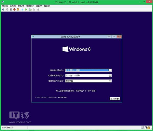Click the mouse icon in status bar
The height and width of the screenshot is (131, 153).
(146, 128)
